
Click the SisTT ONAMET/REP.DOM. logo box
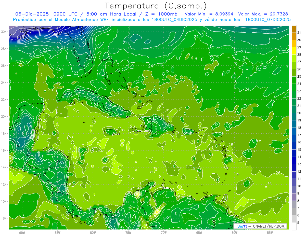pos(260,226)
